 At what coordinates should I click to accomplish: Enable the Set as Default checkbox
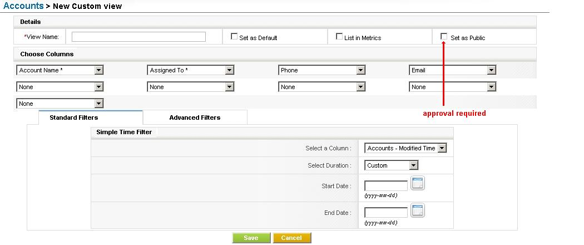234,37
